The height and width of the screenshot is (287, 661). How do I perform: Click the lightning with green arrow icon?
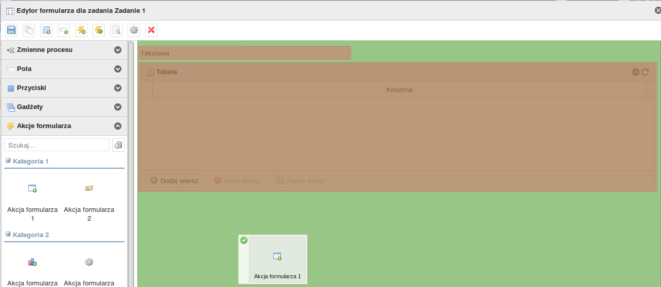pos(99,30)
